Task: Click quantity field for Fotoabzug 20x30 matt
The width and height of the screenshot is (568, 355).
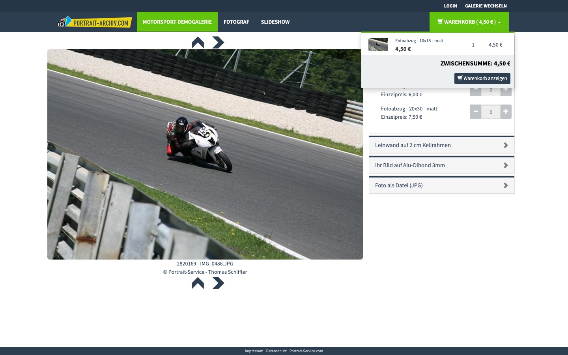Action: [x=491, y=112]
